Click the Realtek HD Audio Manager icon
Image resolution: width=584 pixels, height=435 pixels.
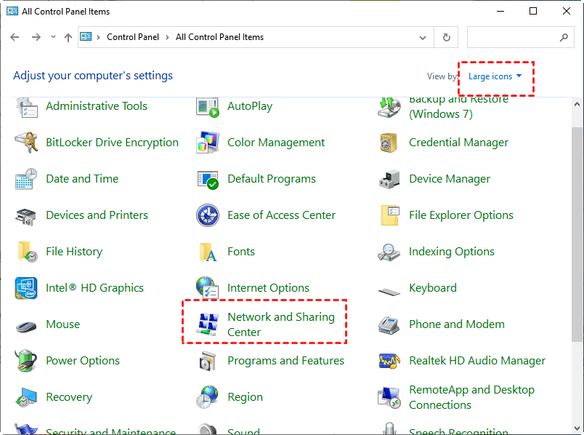click(389, 361)
